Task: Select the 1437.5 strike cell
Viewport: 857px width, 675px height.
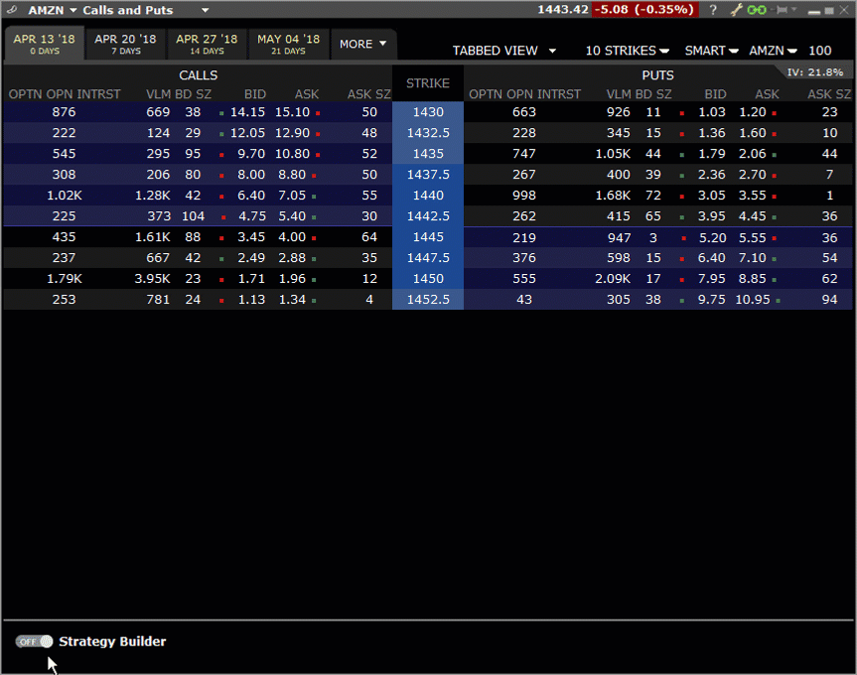Action: (x=428, y=175)
